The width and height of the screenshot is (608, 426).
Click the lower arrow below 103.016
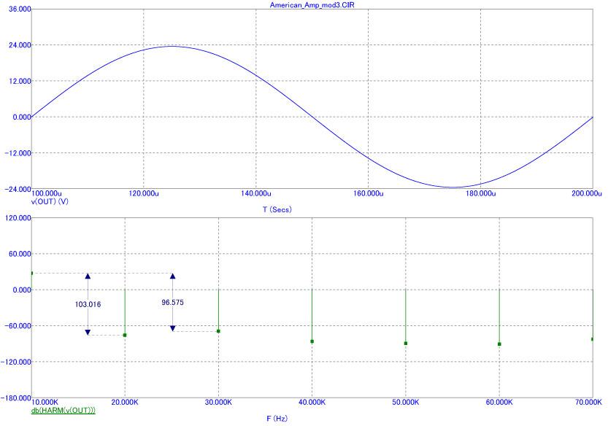(x=88, y=332)
